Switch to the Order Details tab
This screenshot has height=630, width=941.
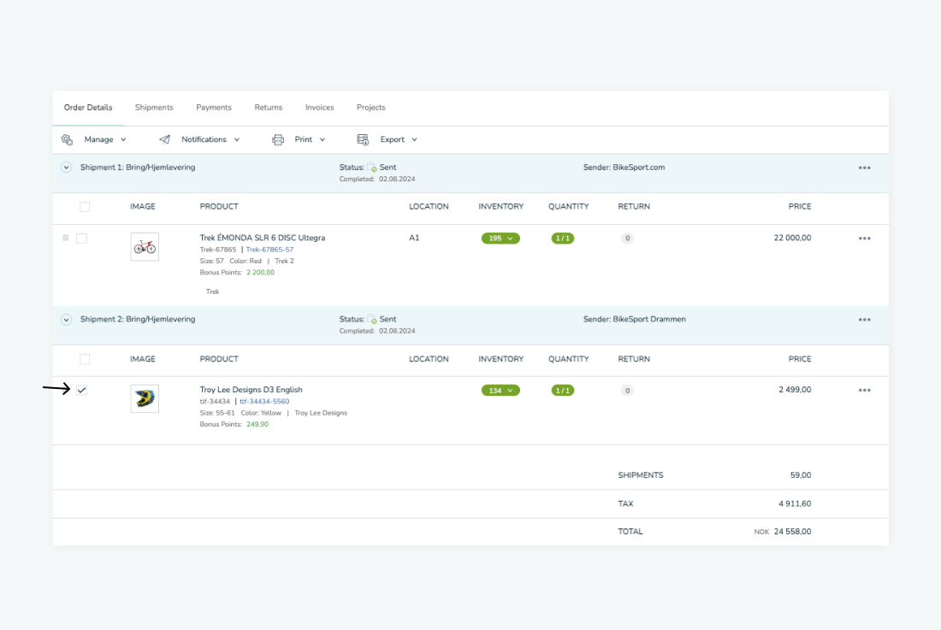click(x=88, y=108)
